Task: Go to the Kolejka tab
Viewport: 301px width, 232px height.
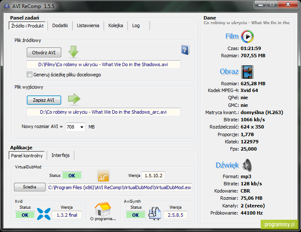Action: tap(116, 25)
